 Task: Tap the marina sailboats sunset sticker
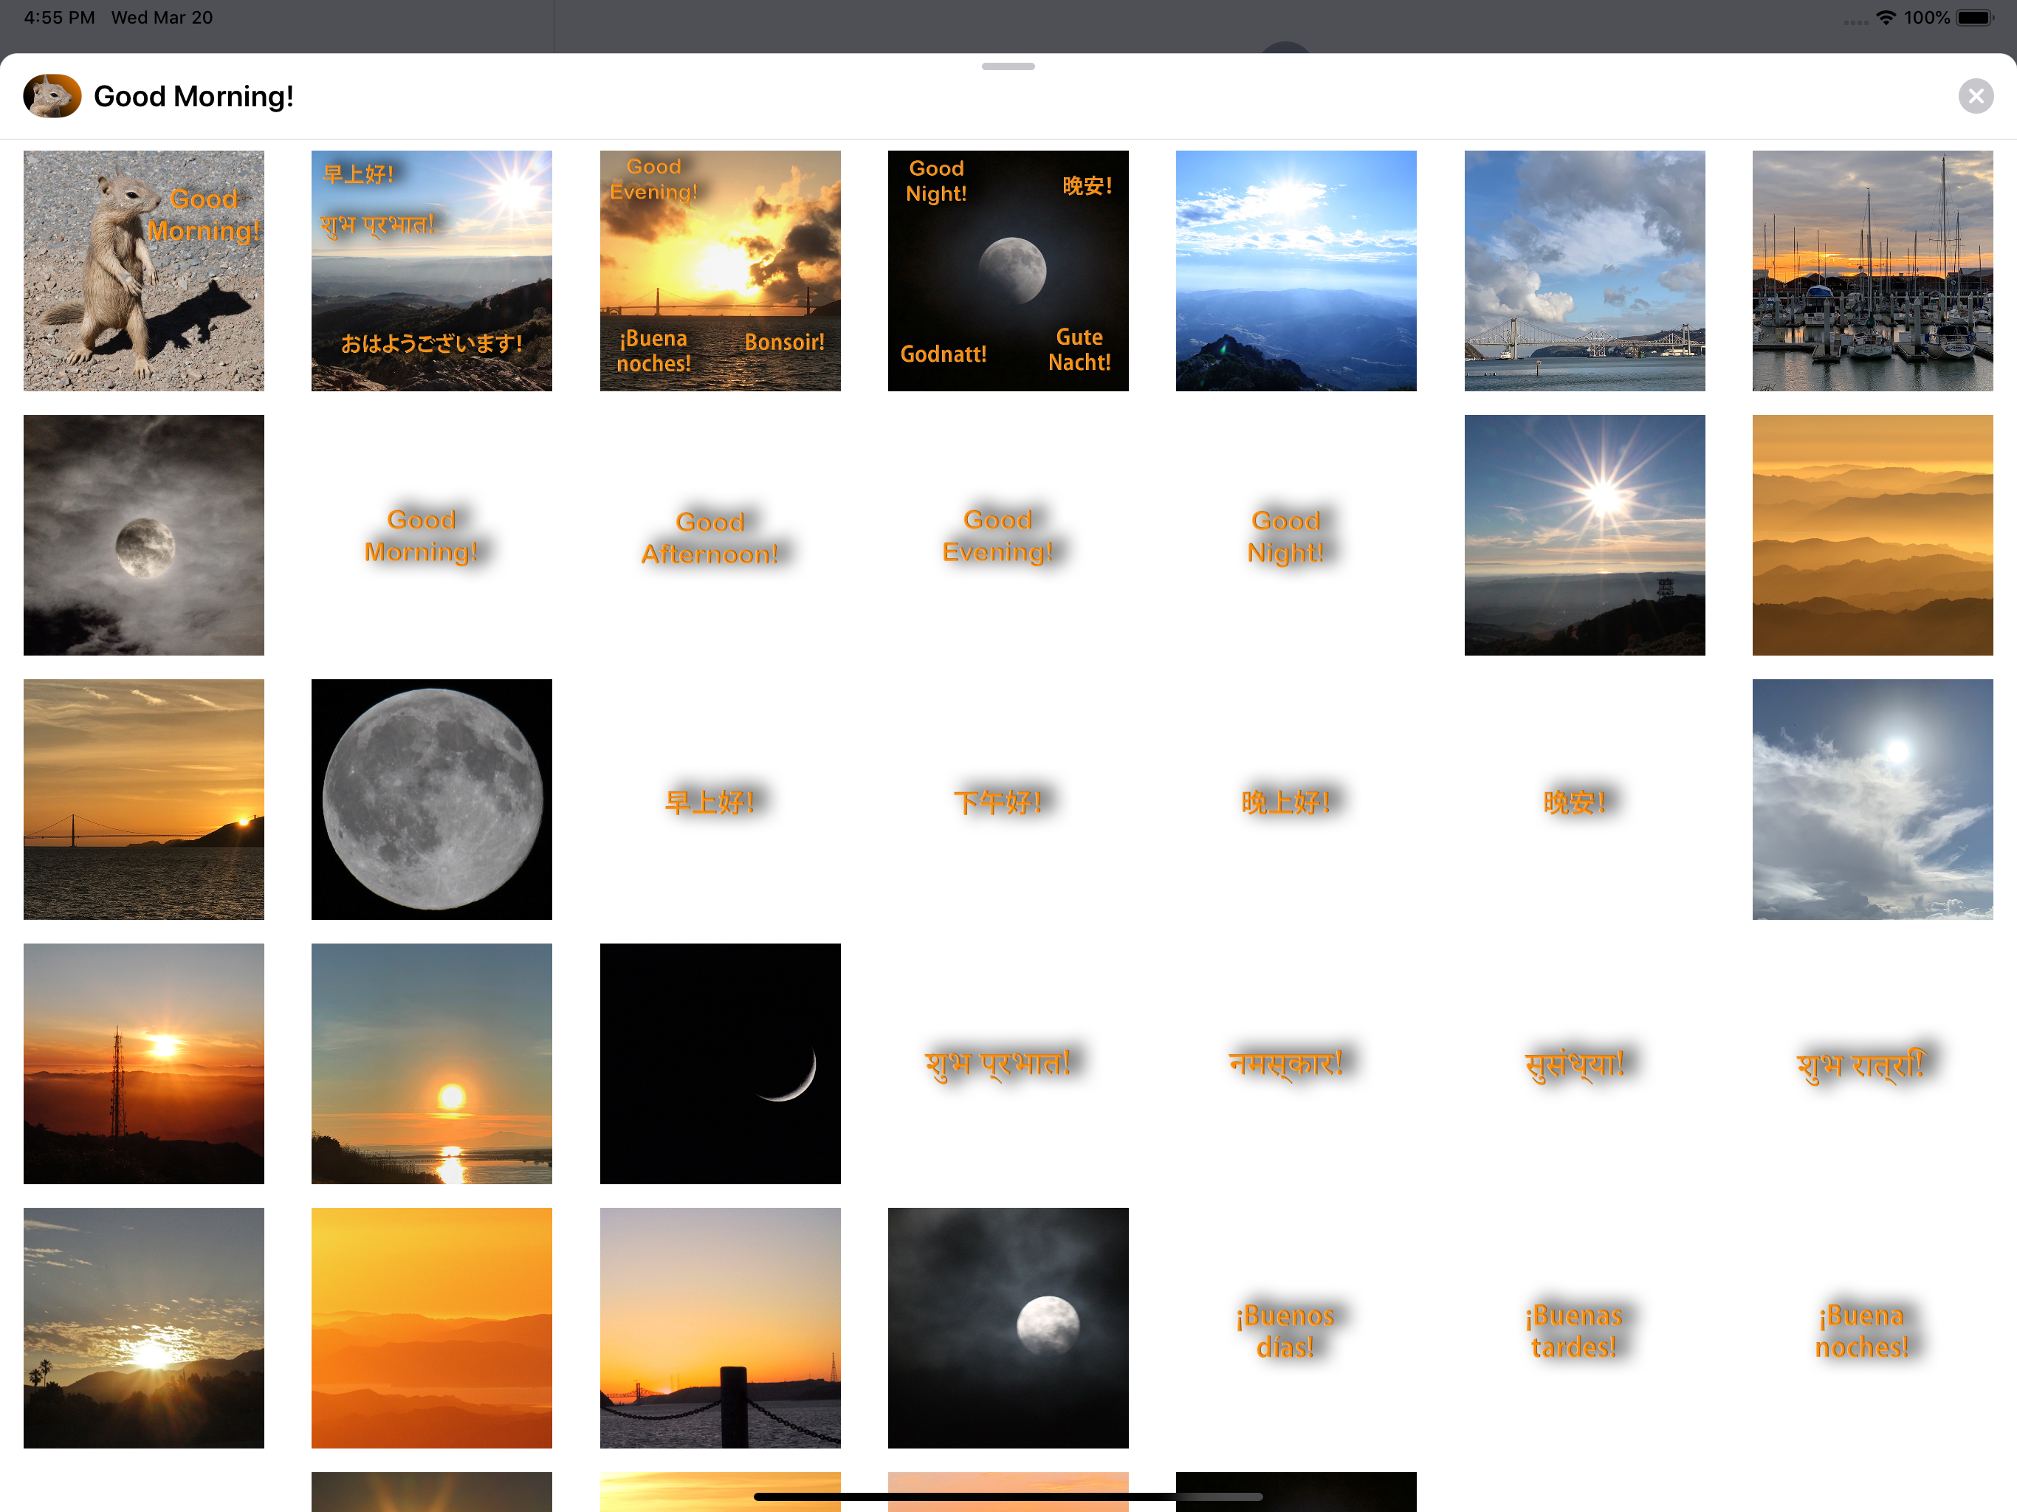(x=1872, y=271)
